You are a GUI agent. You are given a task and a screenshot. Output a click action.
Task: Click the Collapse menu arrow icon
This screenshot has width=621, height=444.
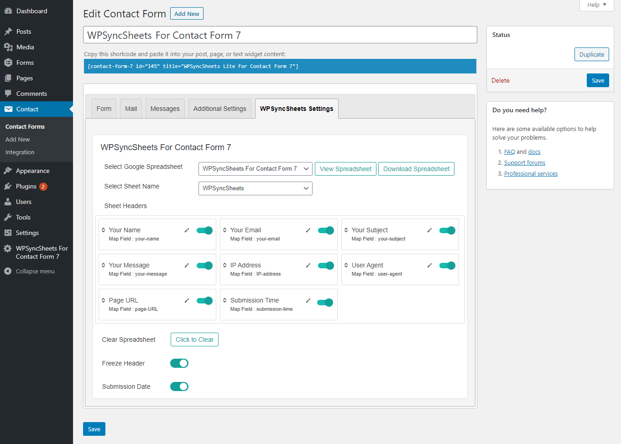pyautogui.click(x=8, y=271)
